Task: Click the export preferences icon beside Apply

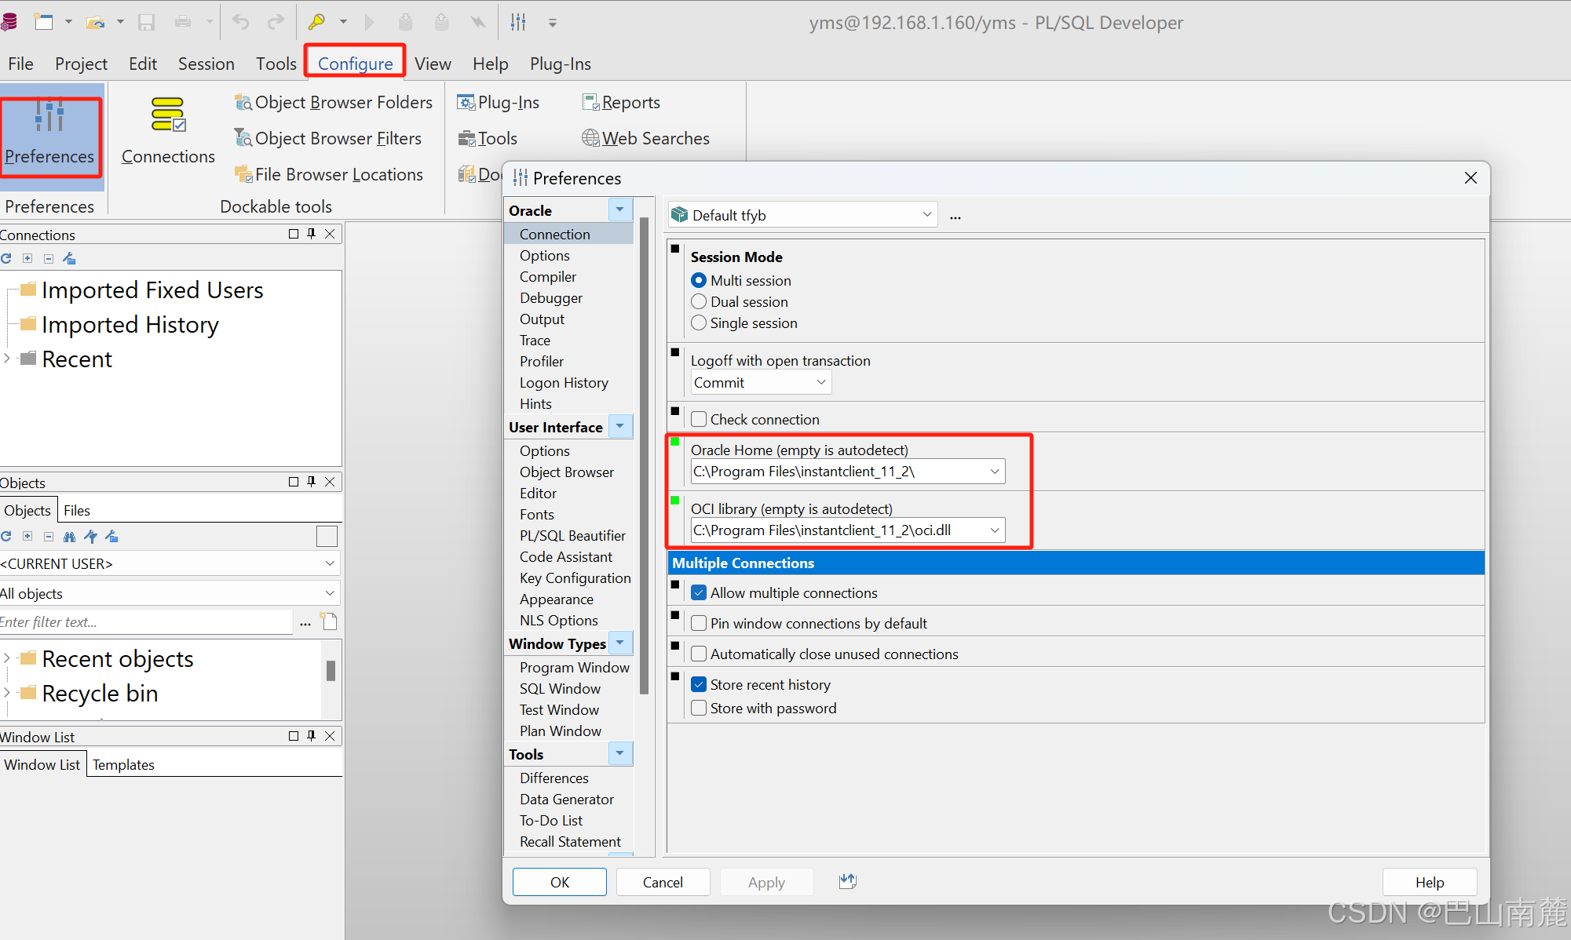Action: point(847,882)
